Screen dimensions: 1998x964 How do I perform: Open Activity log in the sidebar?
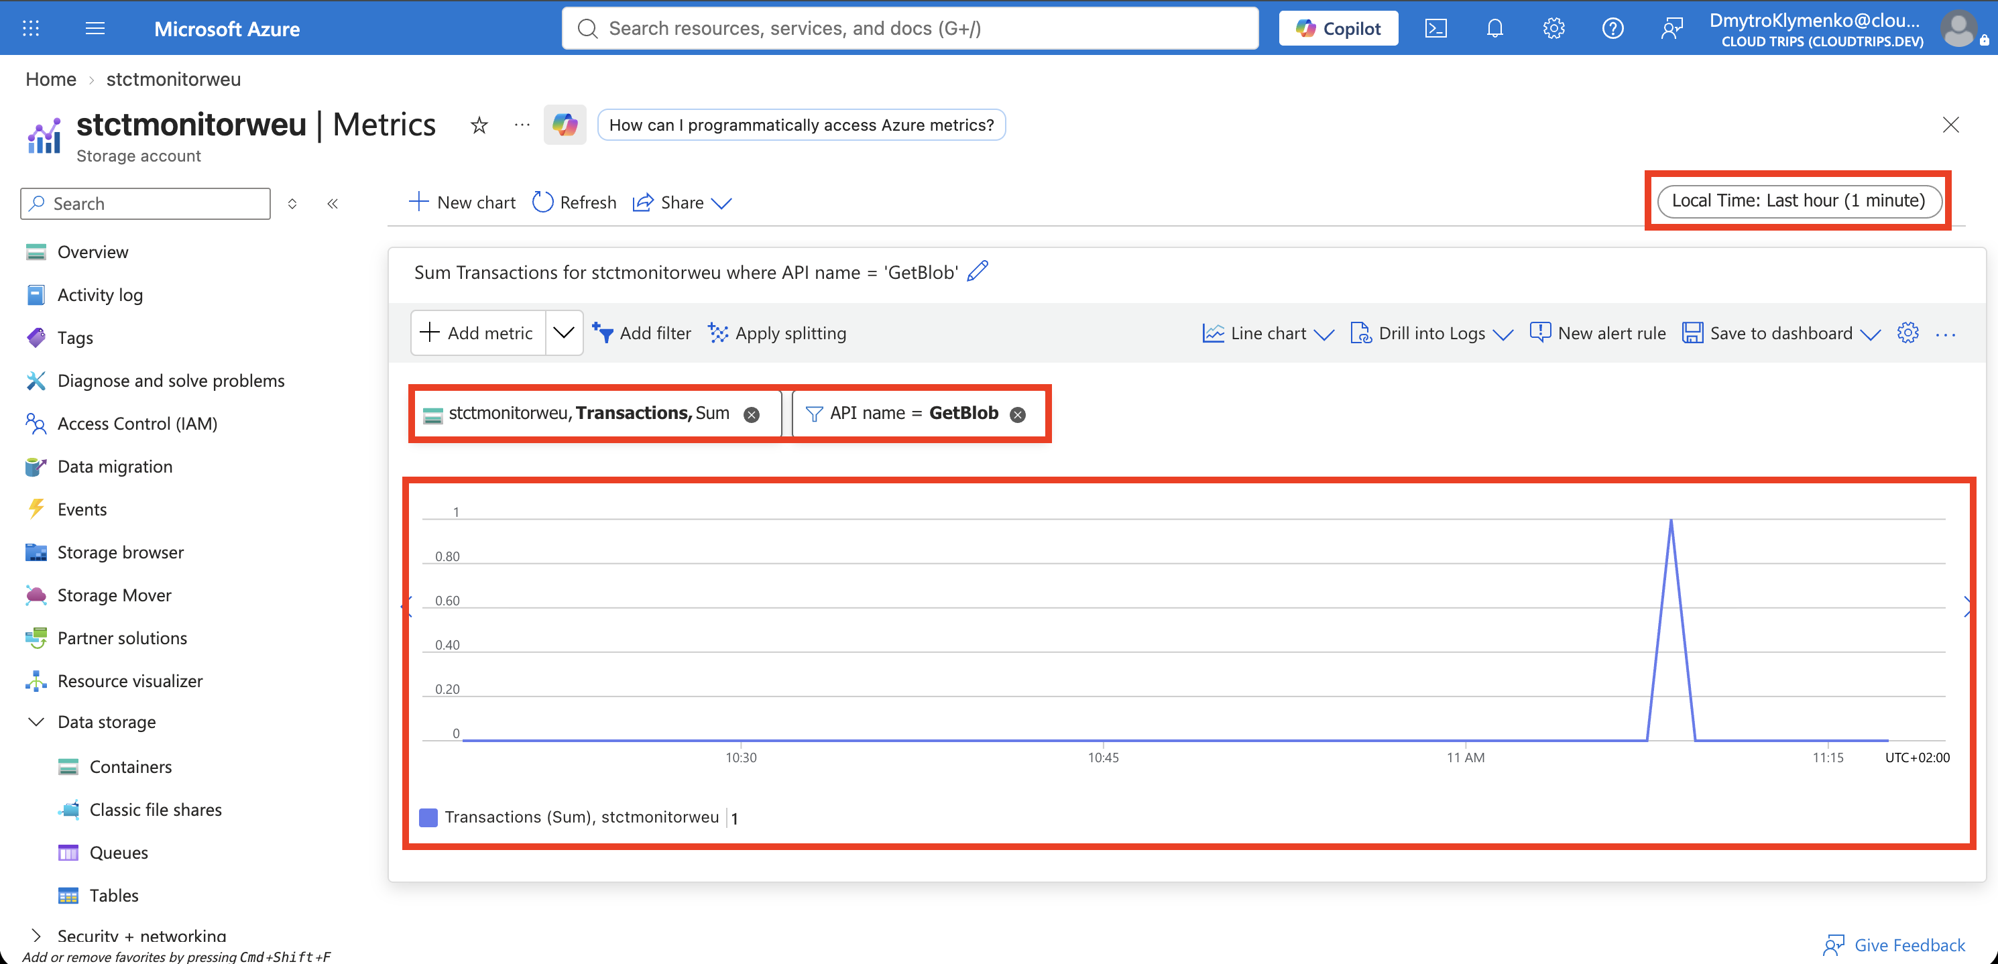point(100,295)
